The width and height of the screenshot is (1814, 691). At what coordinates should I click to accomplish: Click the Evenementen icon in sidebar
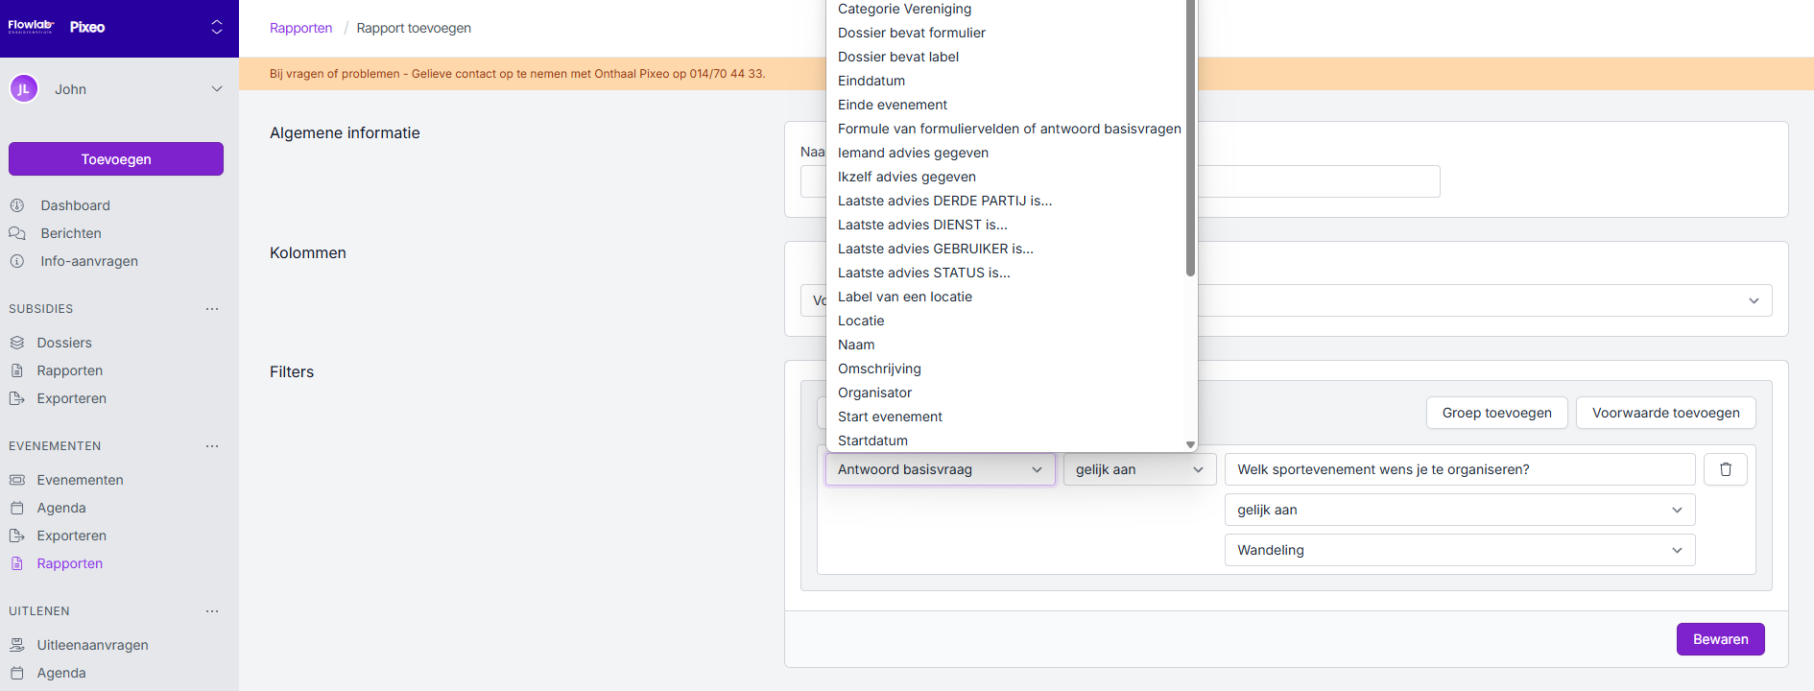(x=17, y=480)
